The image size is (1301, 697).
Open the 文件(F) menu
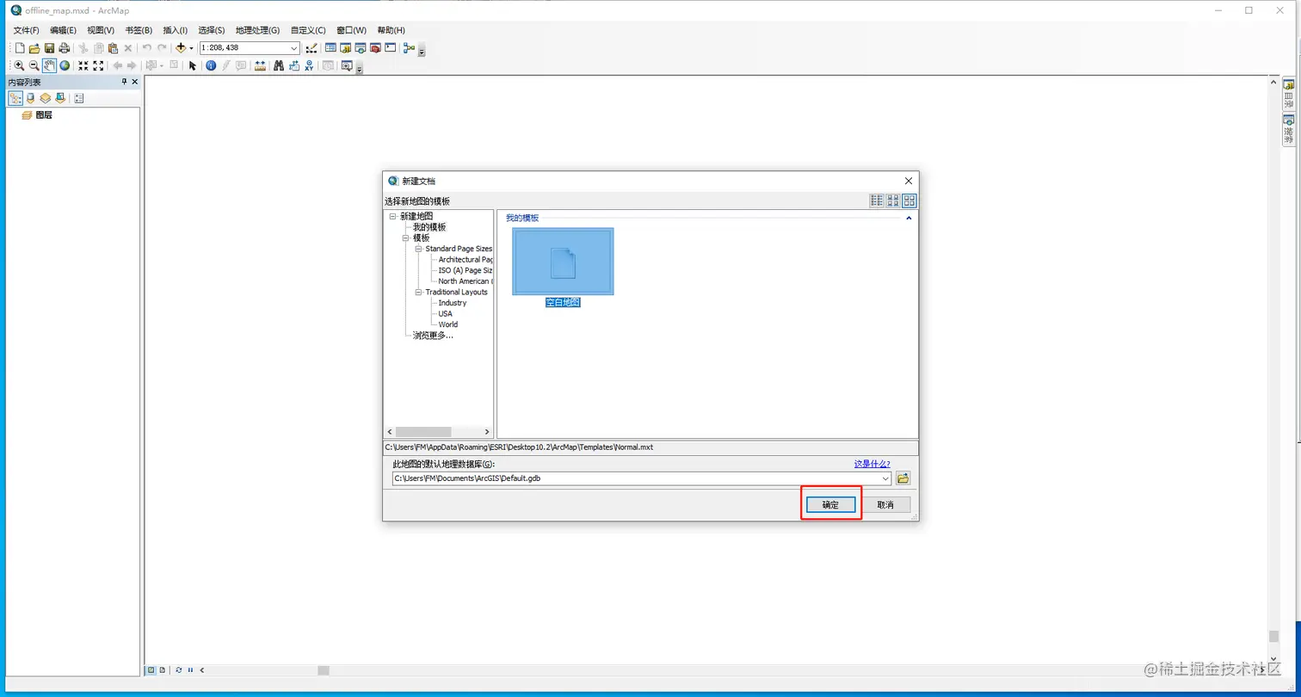pos(26,30)
